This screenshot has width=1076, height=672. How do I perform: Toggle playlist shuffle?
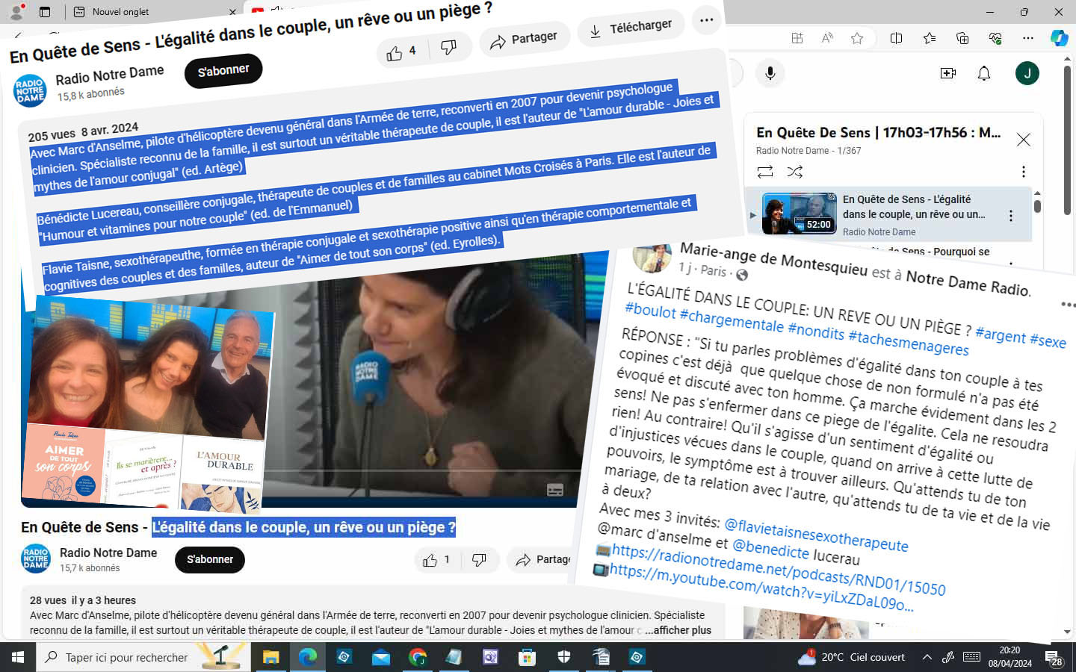(795, 172)
